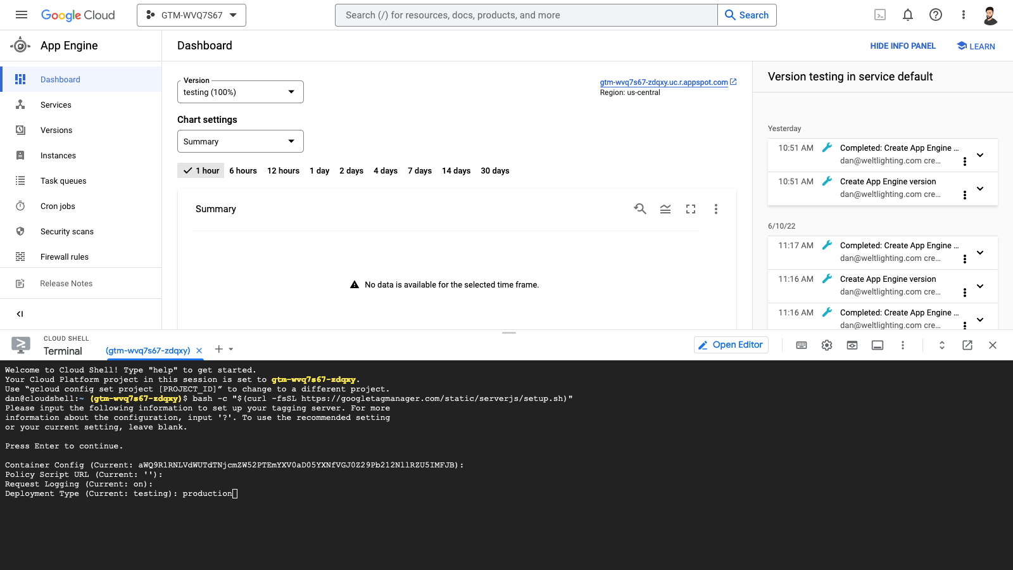Select the 7 days time range

click(420, 170)
